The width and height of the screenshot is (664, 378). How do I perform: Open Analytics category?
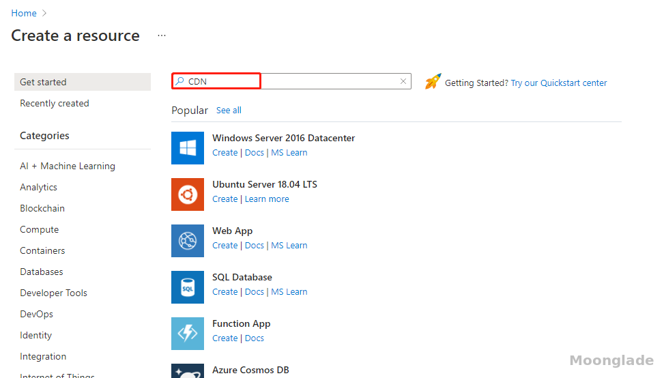(x=38, y=187)
